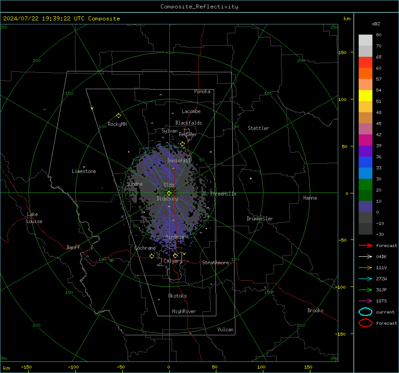Click the Stettler map label

tap(258, 128)
